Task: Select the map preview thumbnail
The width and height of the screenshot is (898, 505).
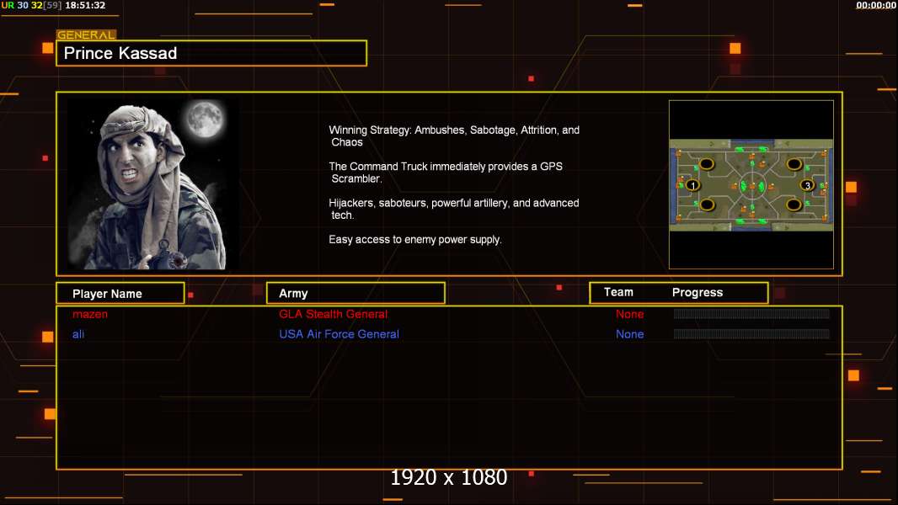Action: [x=751, y=184]
